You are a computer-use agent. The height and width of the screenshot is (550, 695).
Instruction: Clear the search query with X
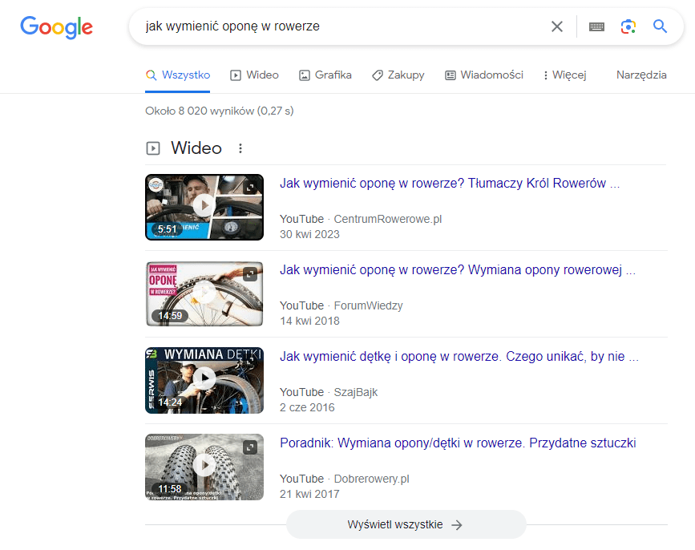click(557, 26)
